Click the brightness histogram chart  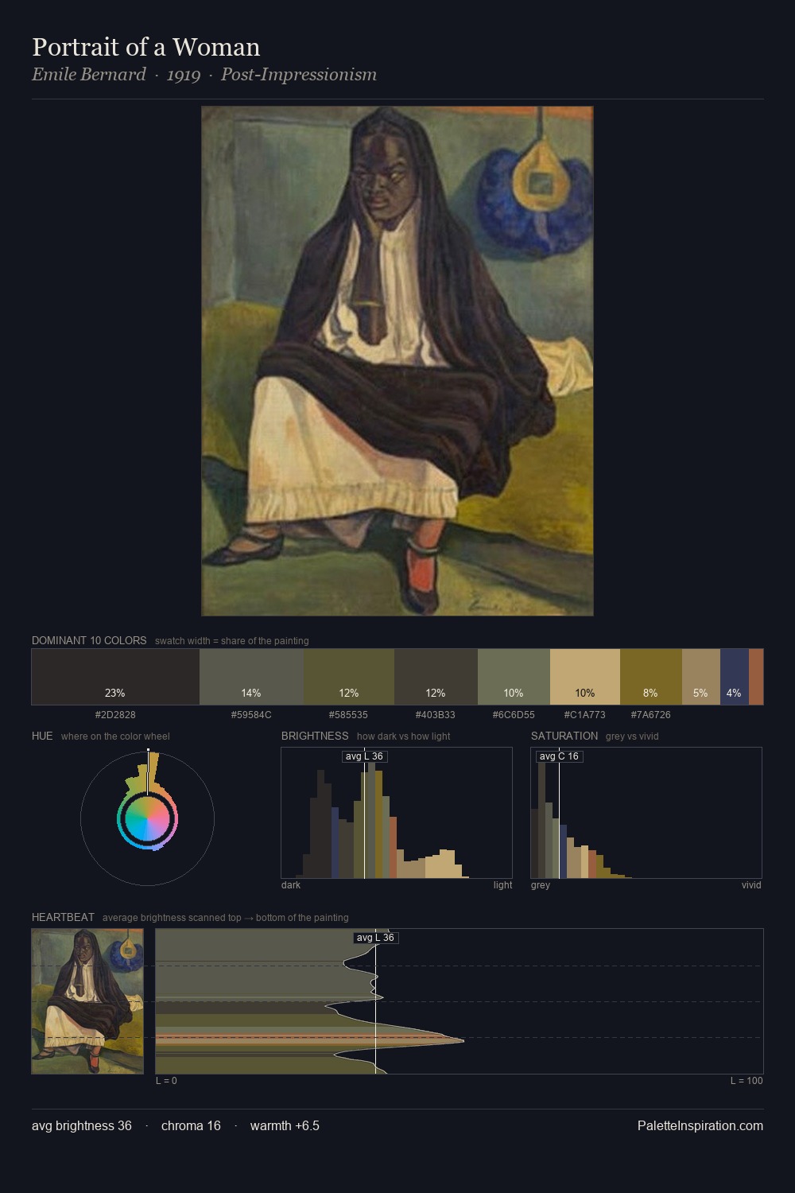pos(397,813)
